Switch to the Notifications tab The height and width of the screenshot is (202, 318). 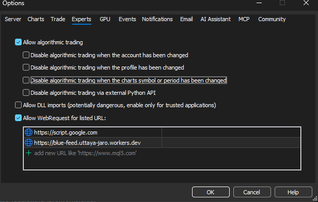point(157,19)
